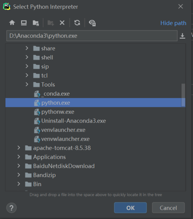Refresh the file tree
The height and width of the screenshot is (219, 193).
pos(77,23)
